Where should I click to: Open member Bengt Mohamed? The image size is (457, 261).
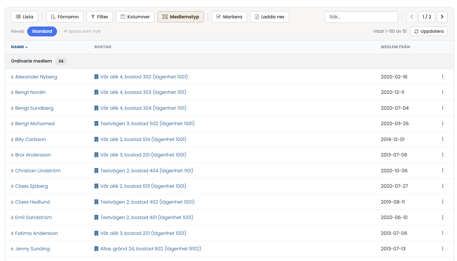tap(35, 124)
